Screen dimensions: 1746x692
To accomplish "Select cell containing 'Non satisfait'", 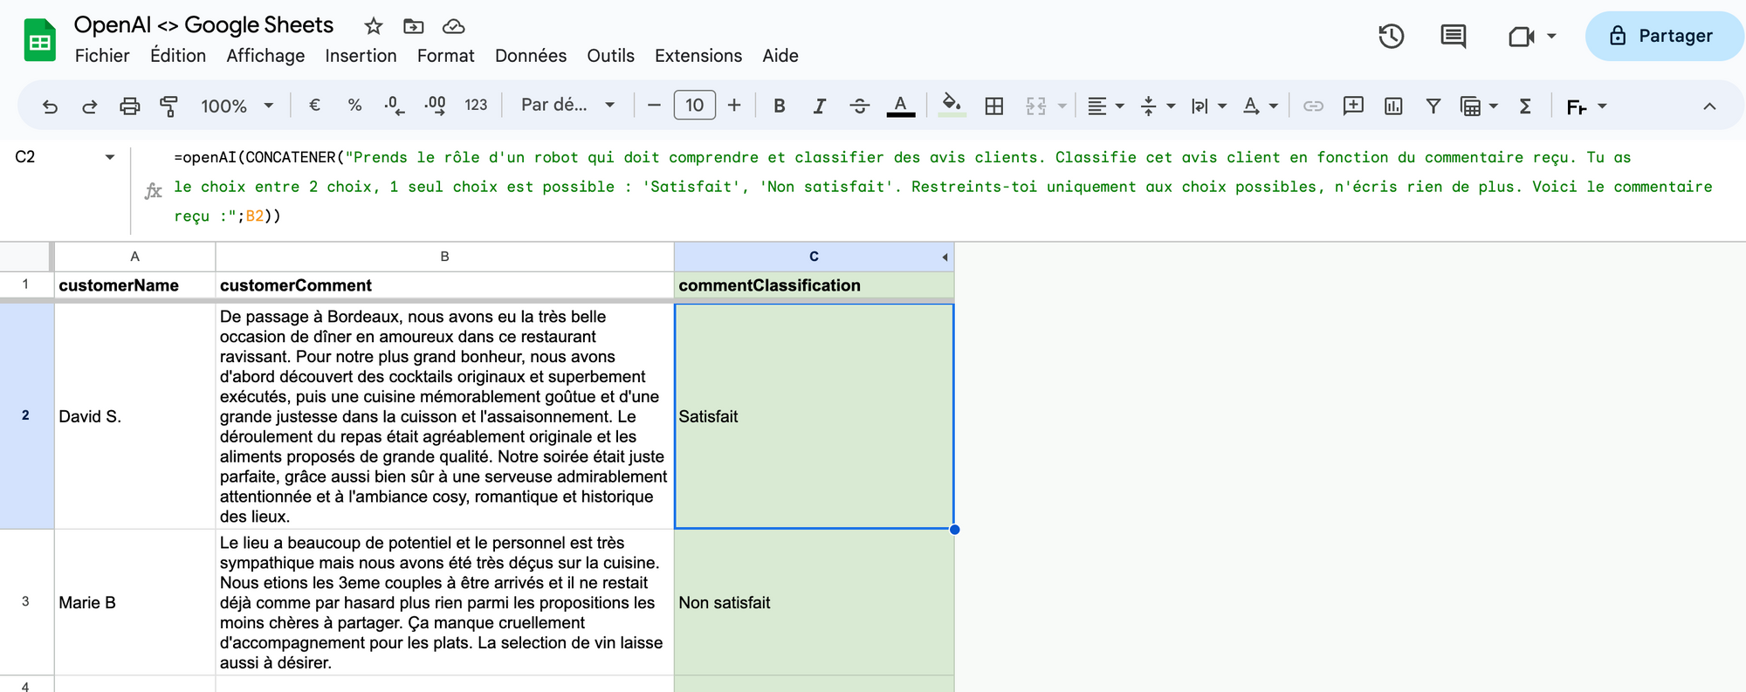I will tap(813, 602).
